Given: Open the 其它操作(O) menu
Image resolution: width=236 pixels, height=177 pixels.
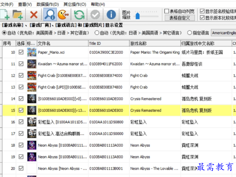Looking at the screenshot, I should tap(75, 4).
